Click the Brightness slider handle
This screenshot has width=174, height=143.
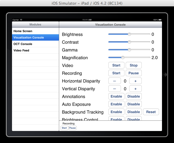(x=129, y=34)
